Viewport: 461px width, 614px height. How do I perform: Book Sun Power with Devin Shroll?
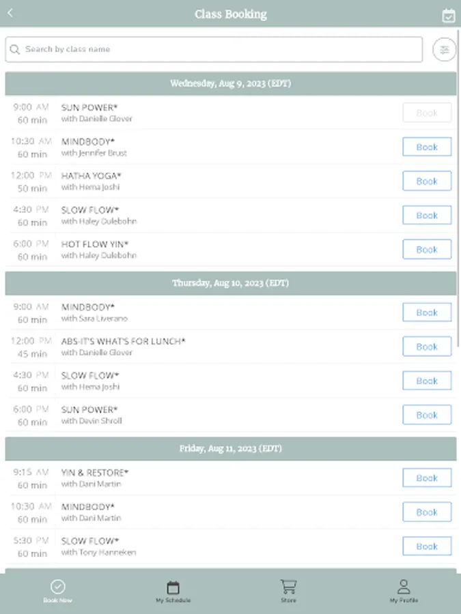427,415
